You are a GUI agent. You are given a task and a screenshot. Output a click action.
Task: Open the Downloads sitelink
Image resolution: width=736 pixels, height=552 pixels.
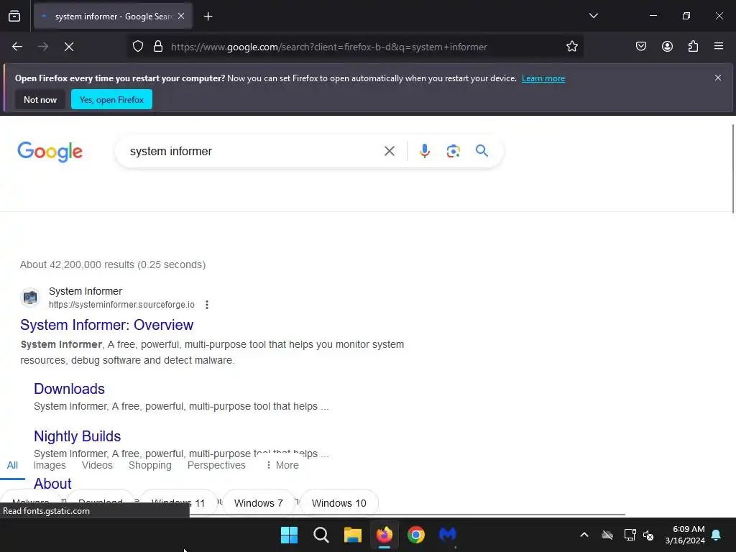[x=69, y=389]
